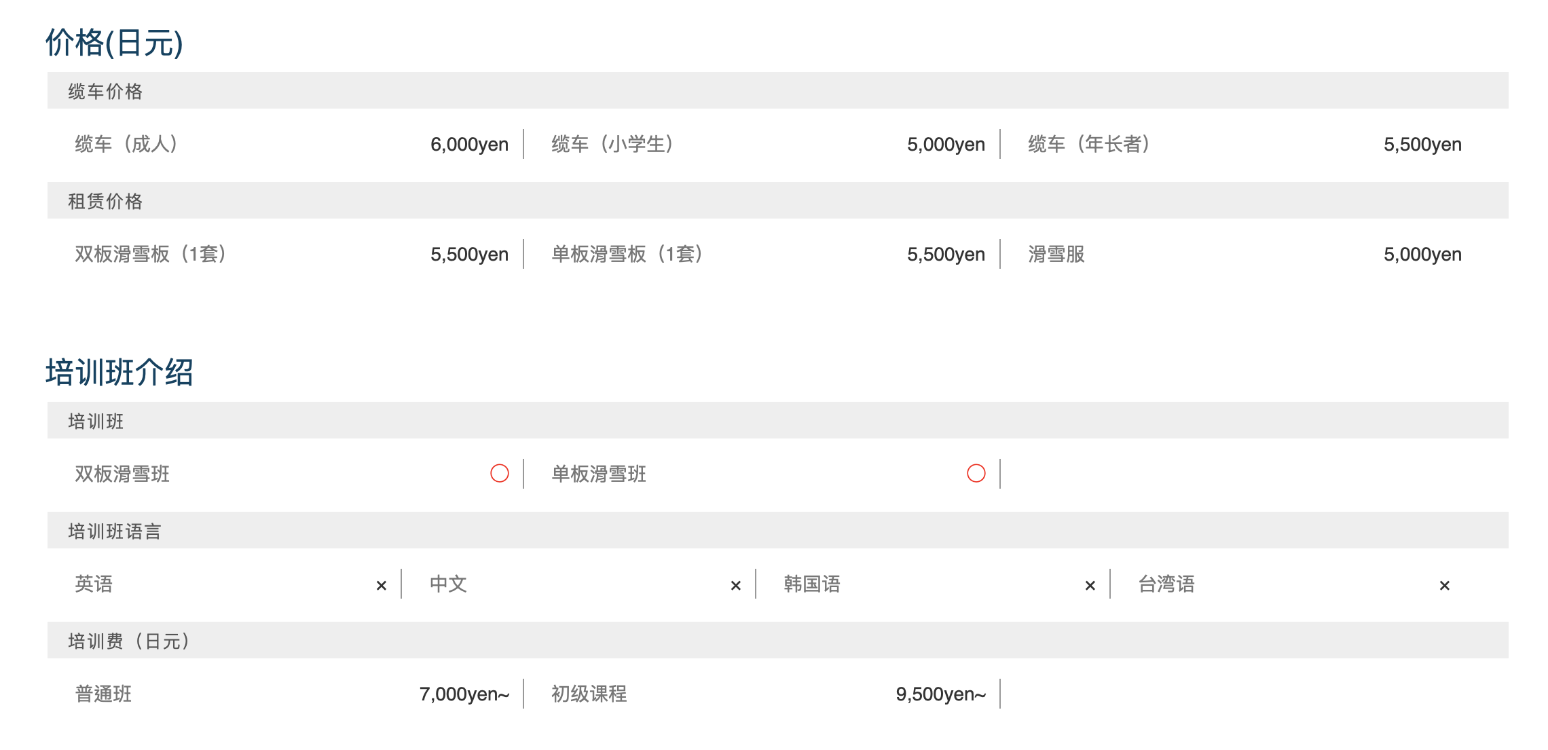
Task: Click the 5,500yen price for 双板滑雪板
Action: pos(469,254)
